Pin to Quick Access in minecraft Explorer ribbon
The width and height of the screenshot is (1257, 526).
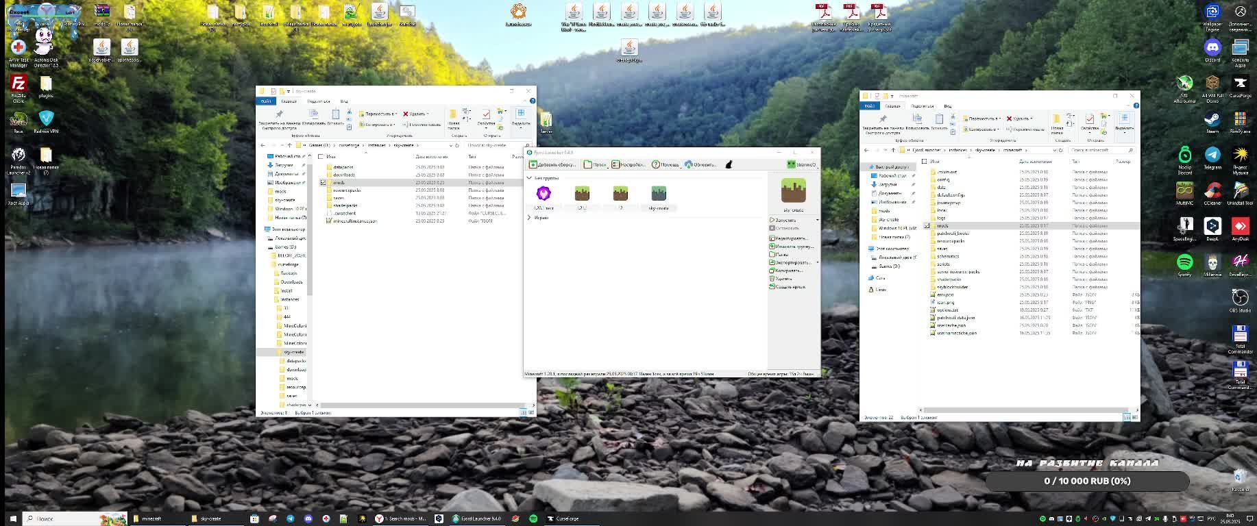click(883, 124)
